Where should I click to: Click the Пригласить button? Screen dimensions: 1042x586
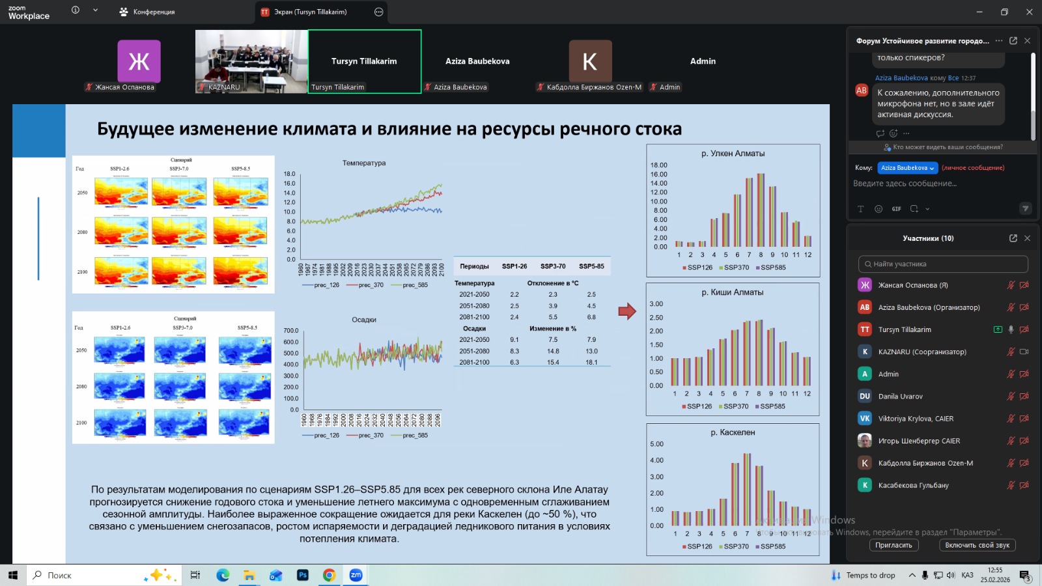tap(894, 545)
